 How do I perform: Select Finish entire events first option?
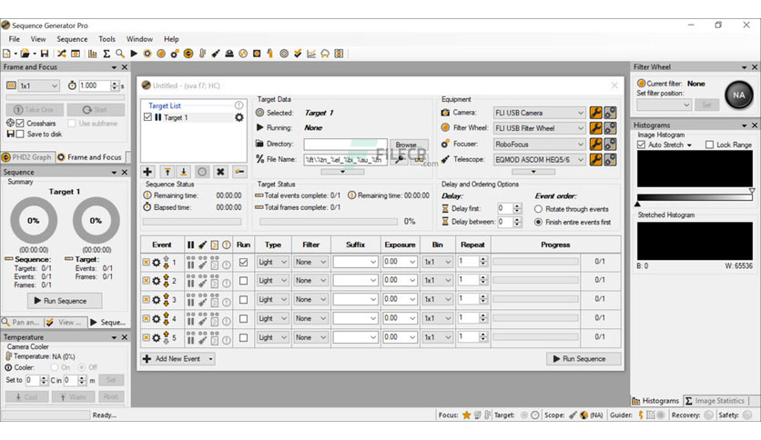click(x=538, y=222)
